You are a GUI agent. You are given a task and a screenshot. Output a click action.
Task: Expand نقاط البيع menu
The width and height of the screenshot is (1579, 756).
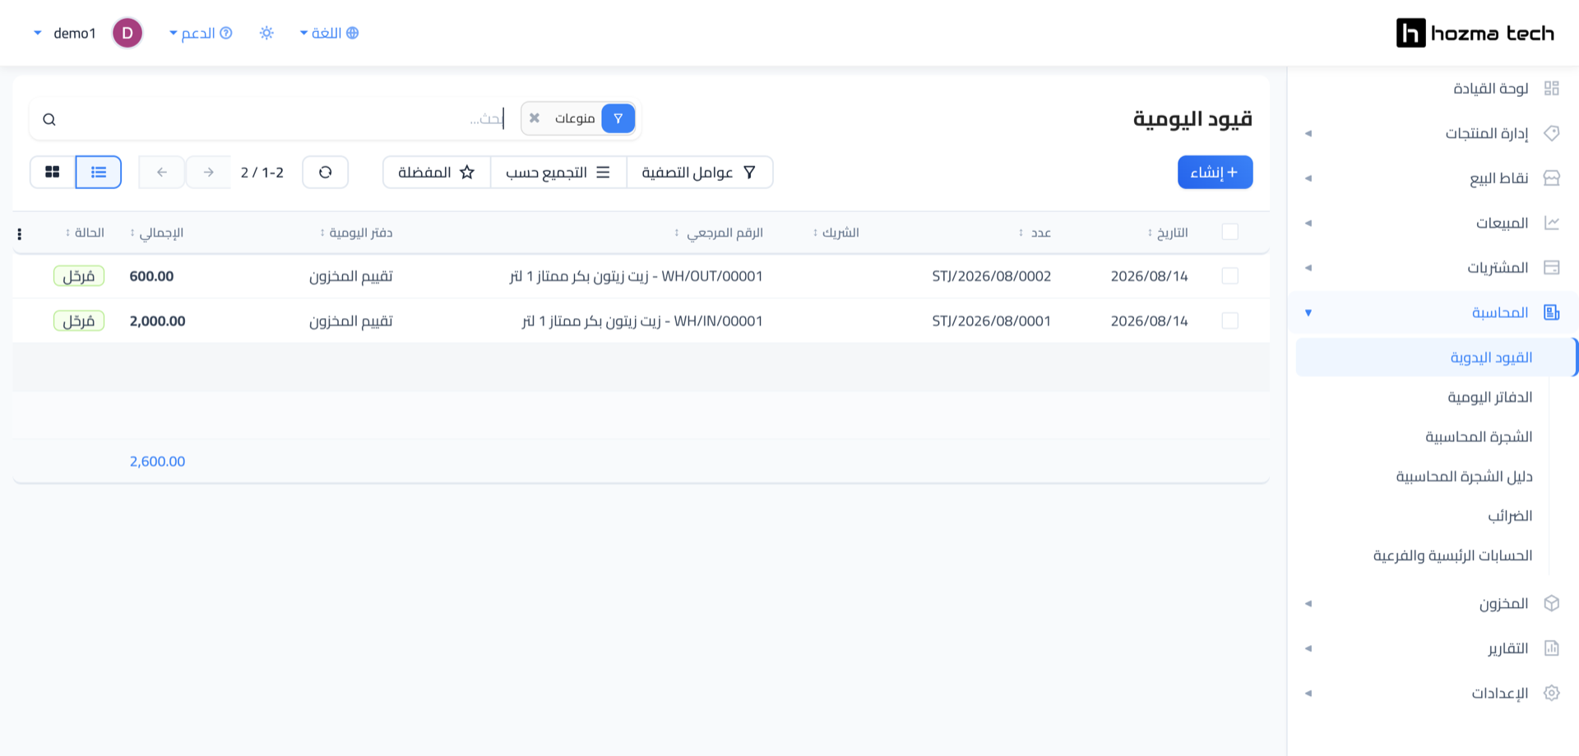tap(1433, 178)
